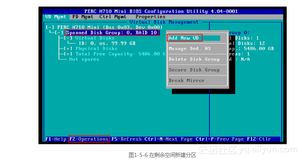Click F1-Help in the bottom bar
The image size is (302, 159).
[x=56, y=139]
